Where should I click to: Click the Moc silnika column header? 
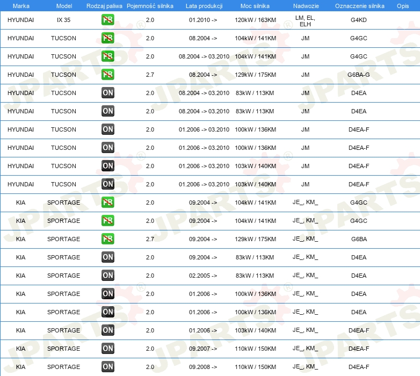255,6
